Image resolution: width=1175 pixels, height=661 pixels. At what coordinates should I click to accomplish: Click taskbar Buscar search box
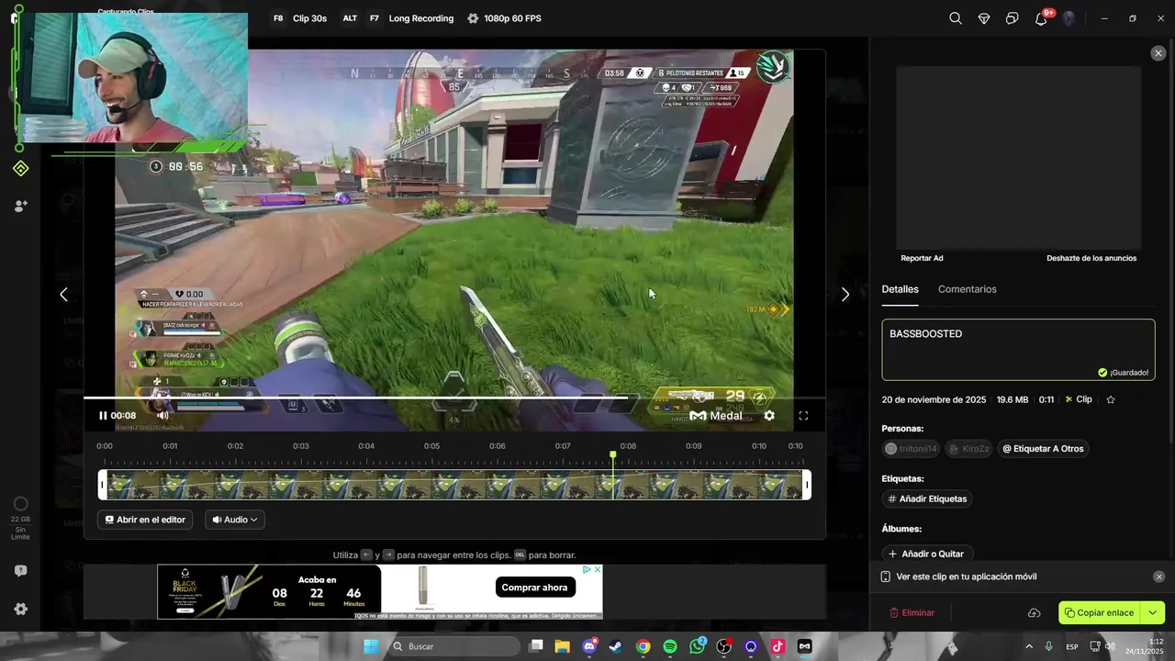click(x=454, y=646)
